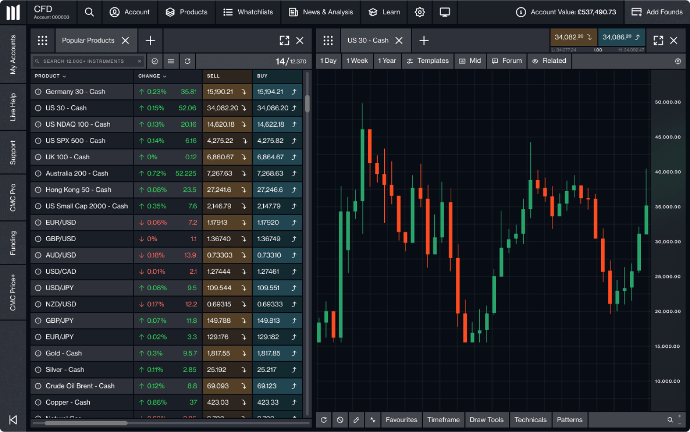Click the Add Founds button
The width and height of the screenshot is (690, 432).
[x=657, y=12]
